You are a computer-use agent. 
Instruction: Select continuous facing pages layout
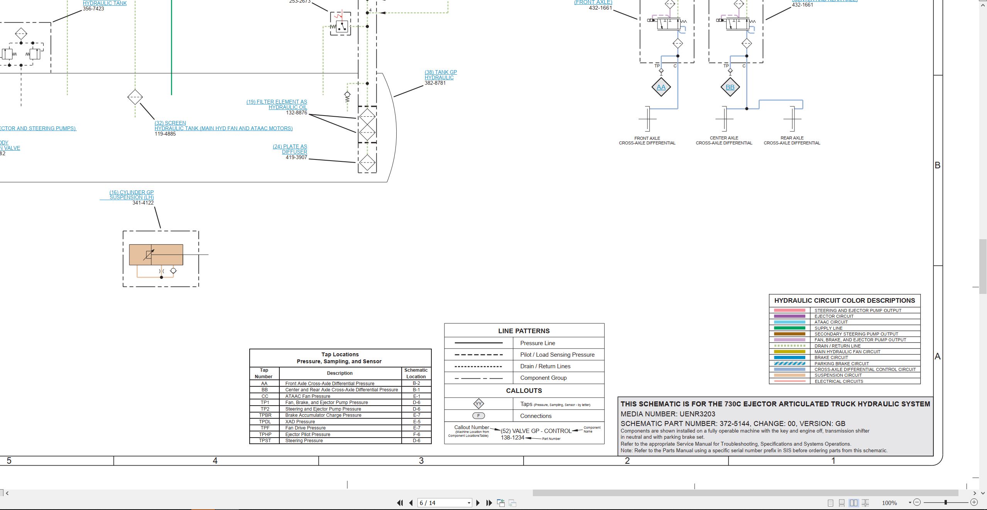click(865, 503)
